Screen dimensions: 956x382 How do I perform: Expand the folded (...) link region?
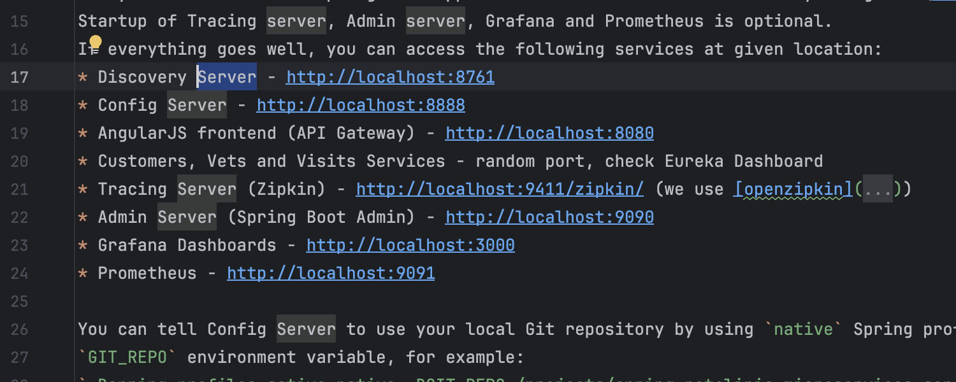(878, 189)
